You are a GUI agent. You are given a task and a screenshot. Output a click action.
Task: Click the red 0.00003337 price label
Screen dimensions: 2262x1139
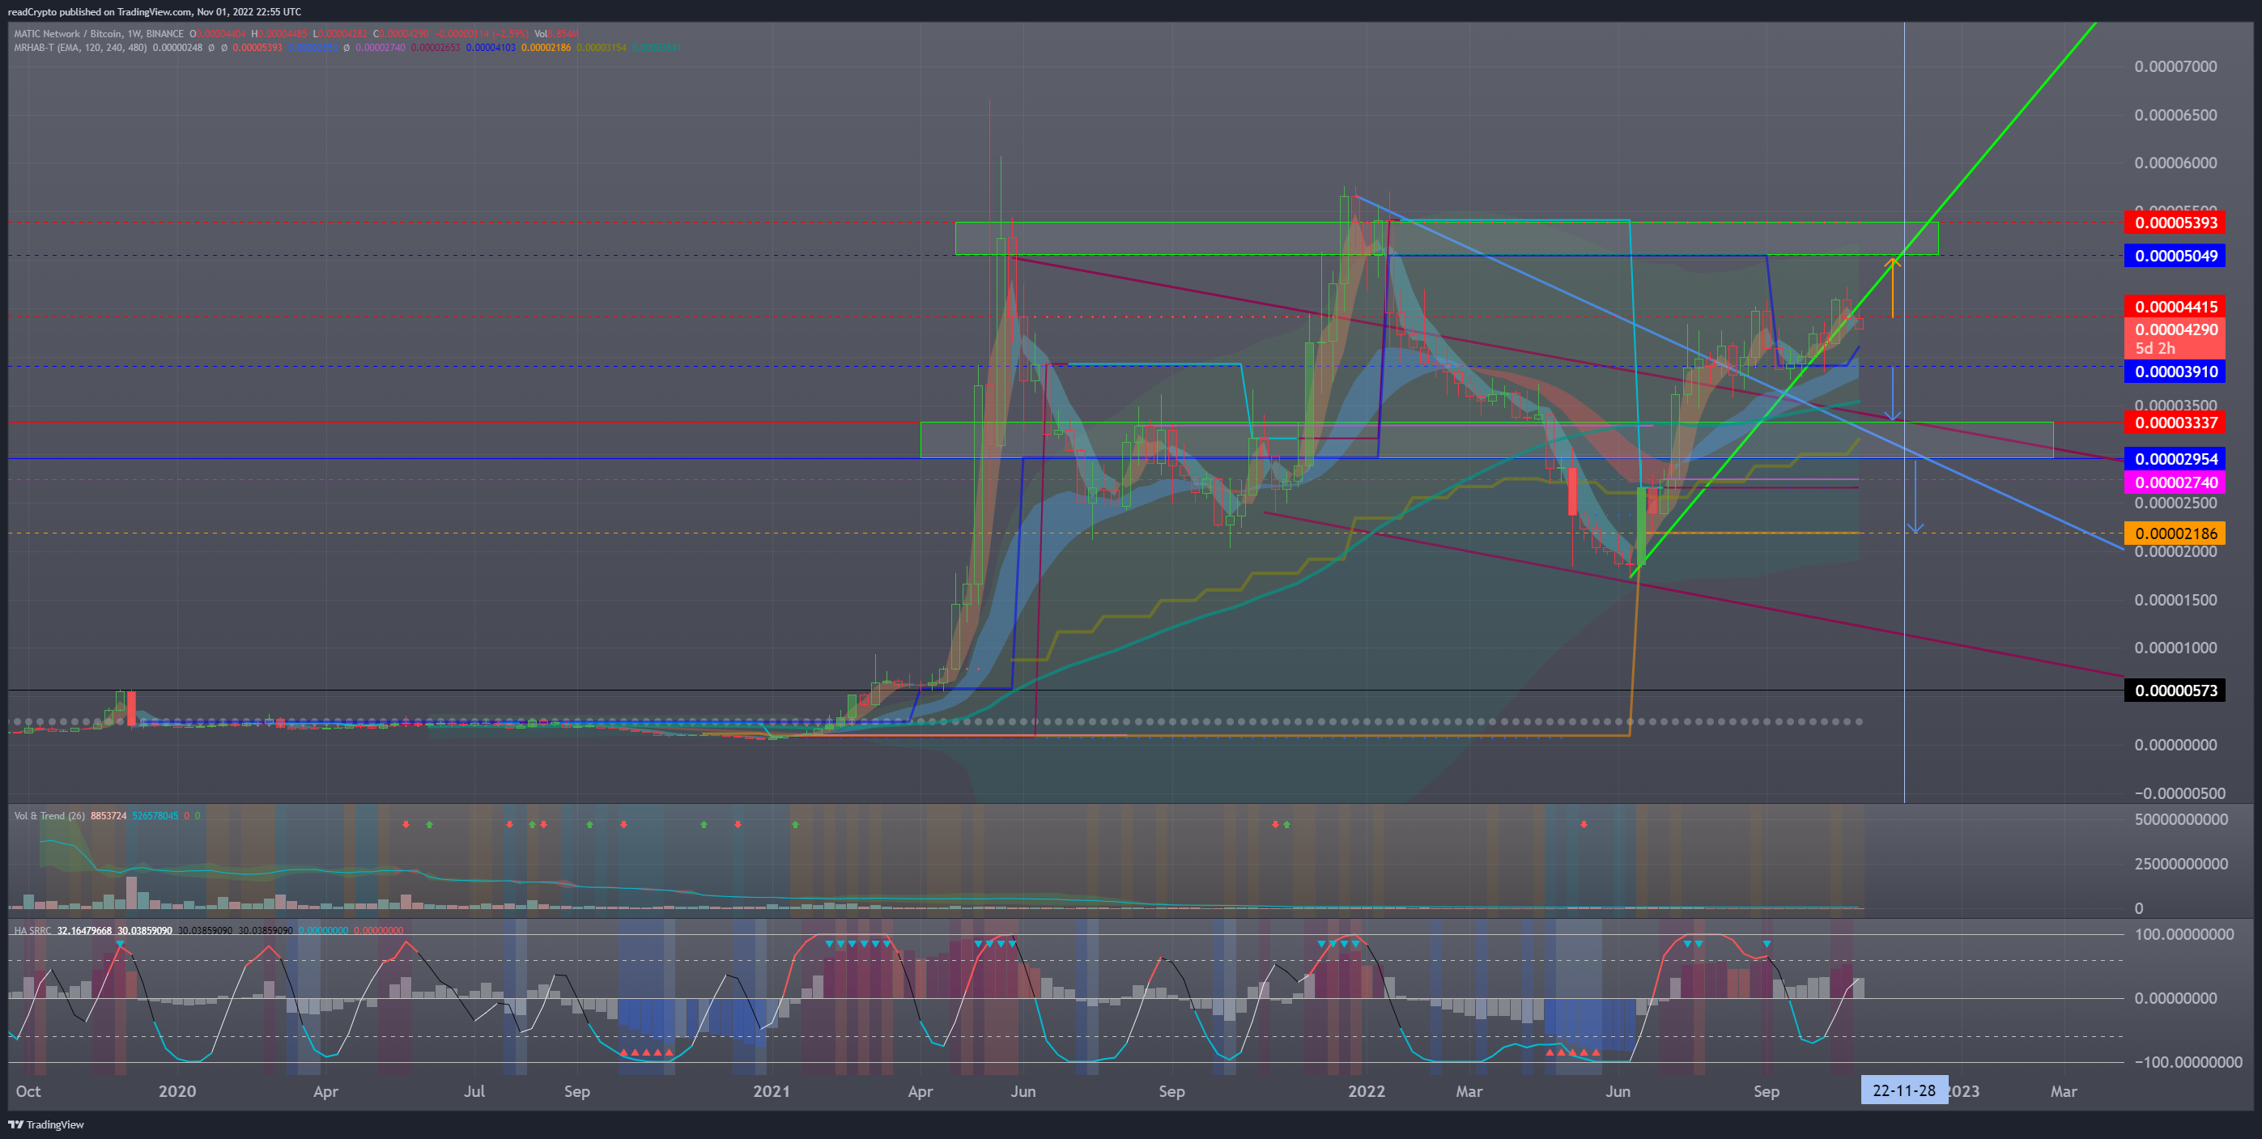click(2175, 423)
